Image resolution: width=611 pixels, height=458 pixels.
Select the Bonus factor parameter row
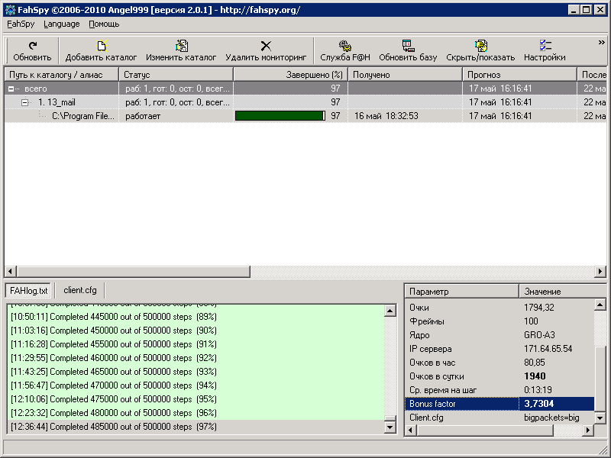click(x=499, y=404)
